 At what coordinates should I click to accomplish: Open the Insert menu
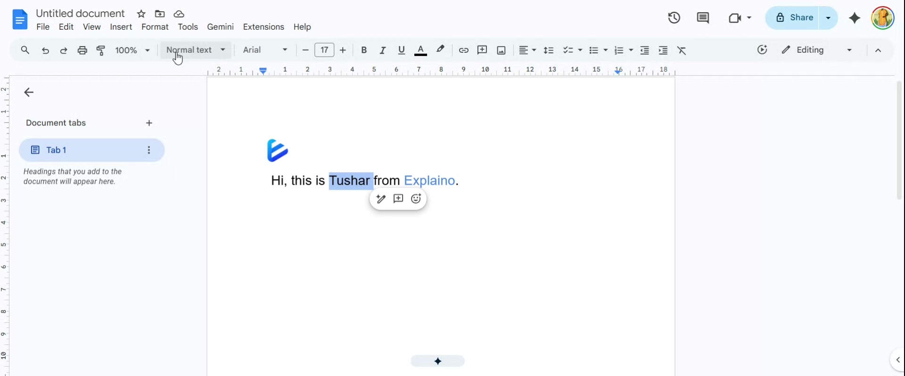tap(121, 27)
